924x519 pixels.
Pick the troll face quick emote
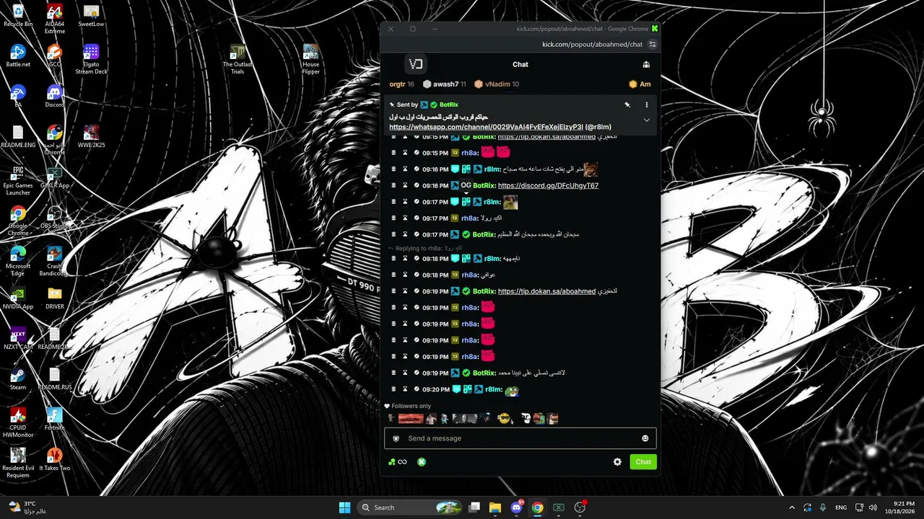point(526,418)
